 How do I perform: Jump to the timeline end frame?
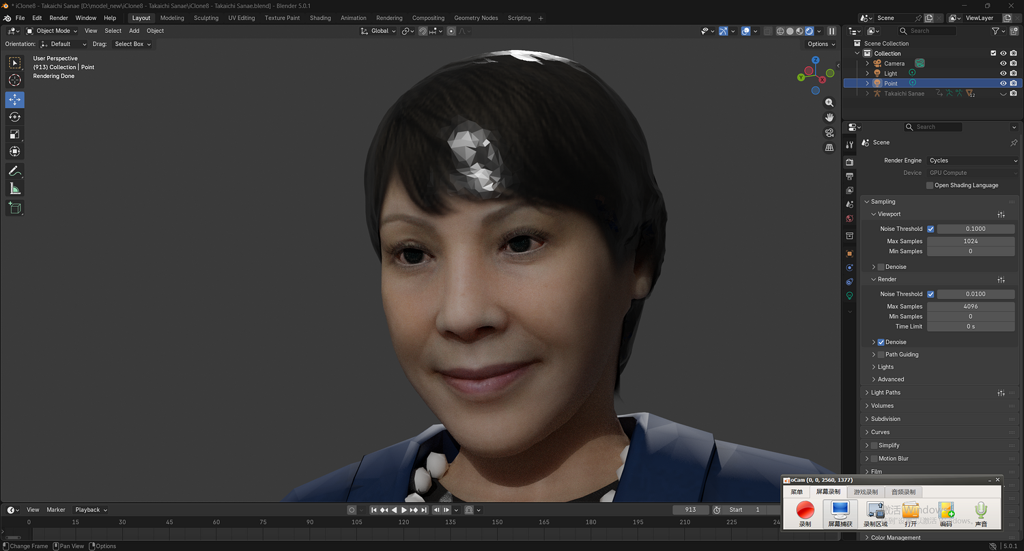coord(424,510)
